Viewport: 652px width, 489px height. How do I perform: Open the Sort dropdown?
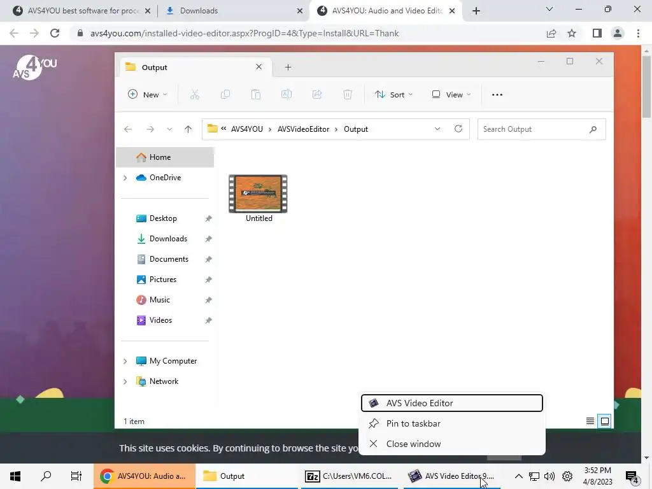point(393,95)
